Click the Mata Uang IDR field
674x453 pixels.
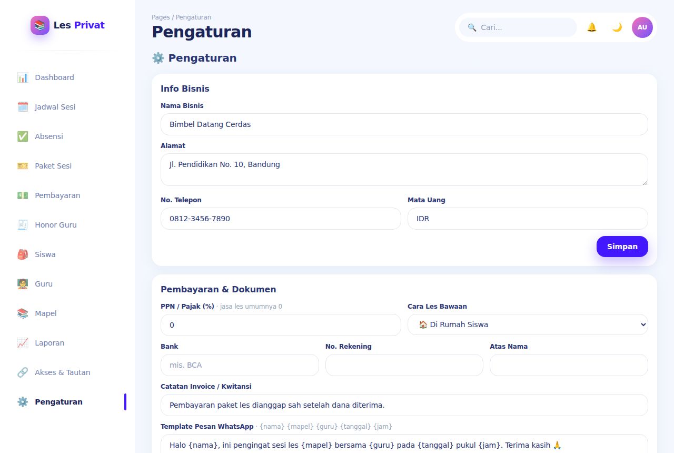[x=528, y=219]
